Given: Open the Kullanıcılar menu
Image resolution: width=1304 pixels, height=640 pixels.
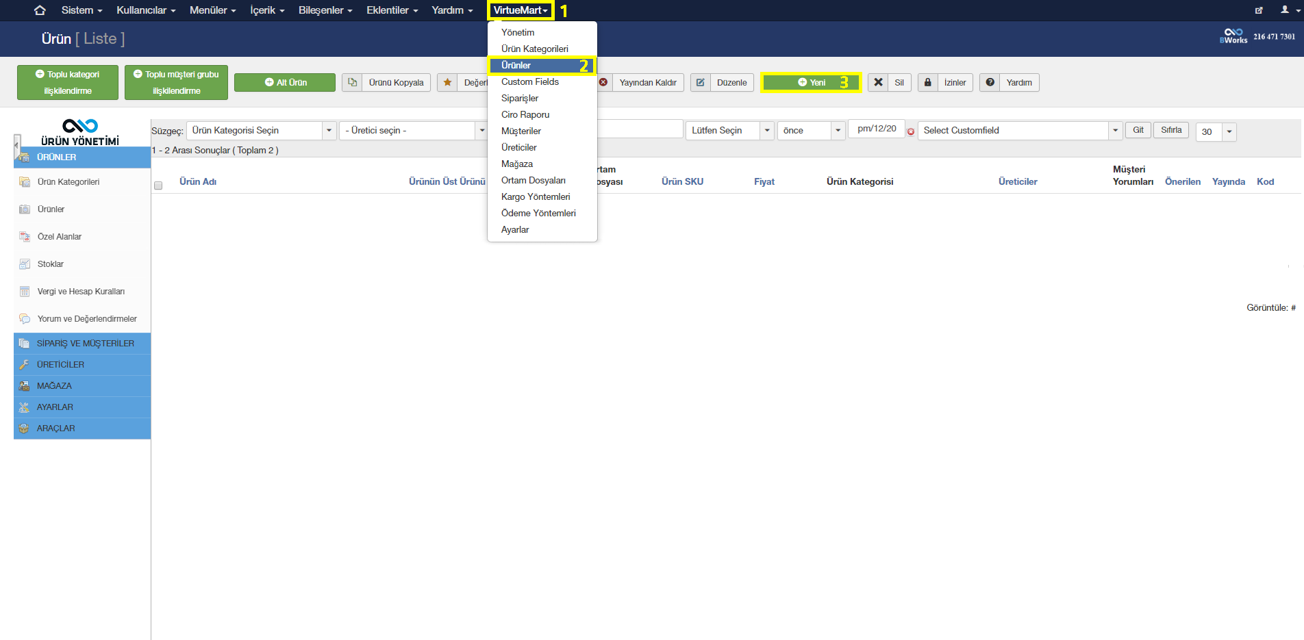Looking at the screenshot, I should (x=146, y=10).
